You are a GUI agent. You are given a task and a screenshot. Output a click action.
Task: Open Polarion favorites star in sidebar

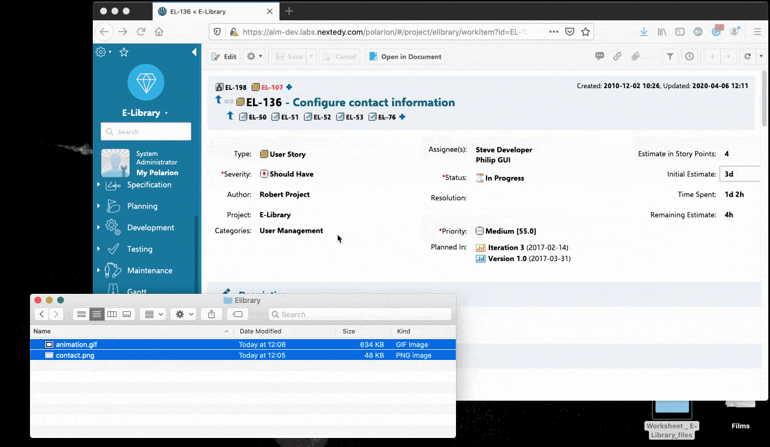click(124, 52)
